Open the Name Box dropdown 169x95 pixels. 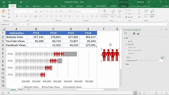(12, 24)
